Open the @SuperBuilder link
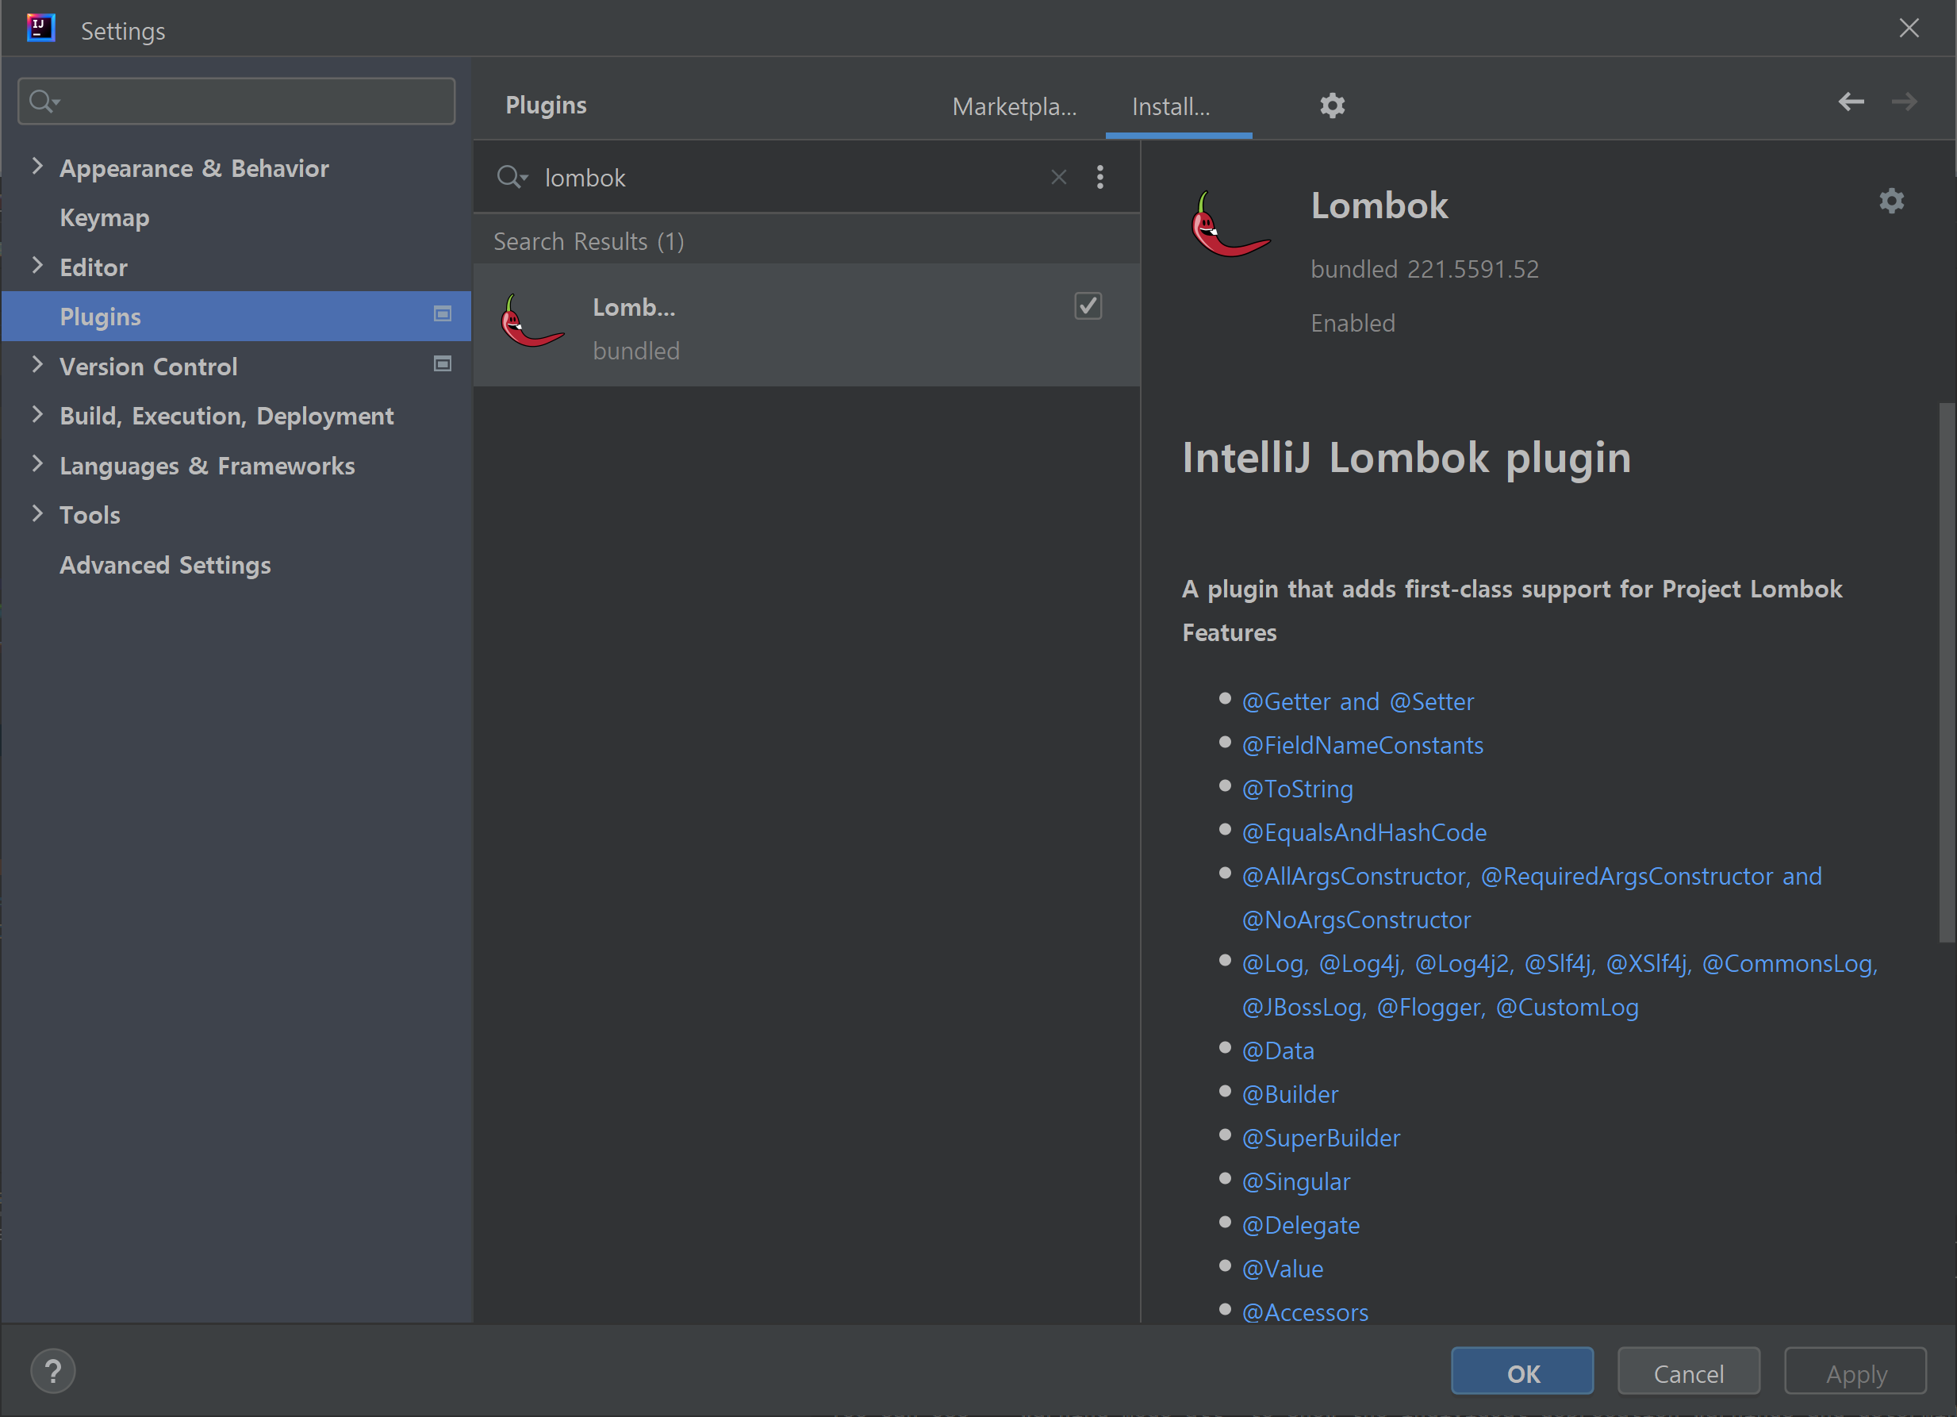This screenshot has width=1957, height=1417. 1320,1139
